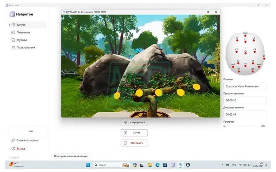Click the До конца занятия field
This screenshot has width=276, height=172.
tap(245, 114)
